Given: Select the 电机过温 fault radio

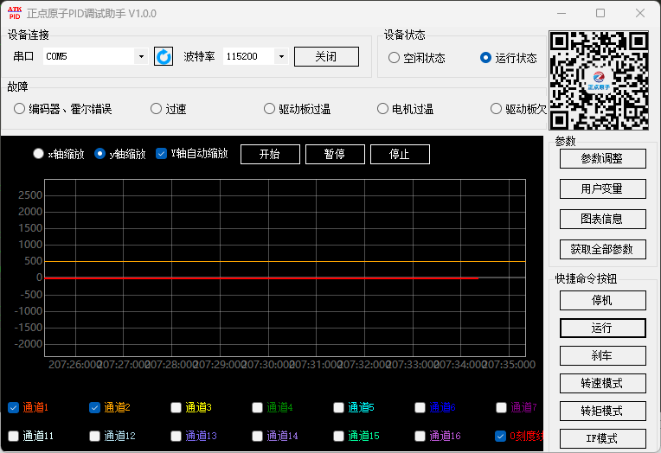Looking at the screenshot, I should tap(382, 109).
